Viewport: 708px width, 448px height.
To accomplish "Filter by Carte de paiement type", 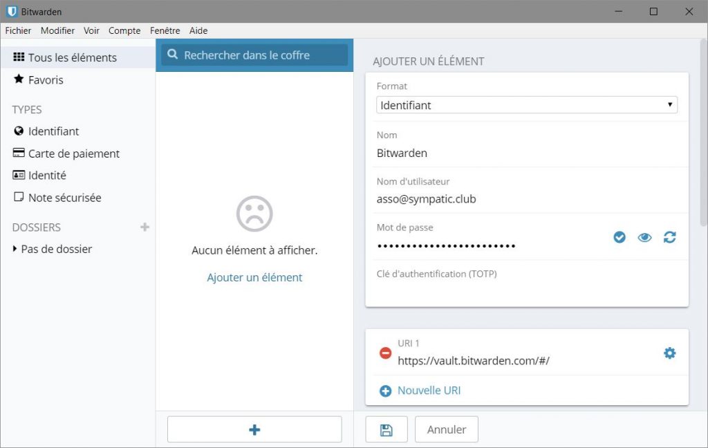I will [73, 153].
